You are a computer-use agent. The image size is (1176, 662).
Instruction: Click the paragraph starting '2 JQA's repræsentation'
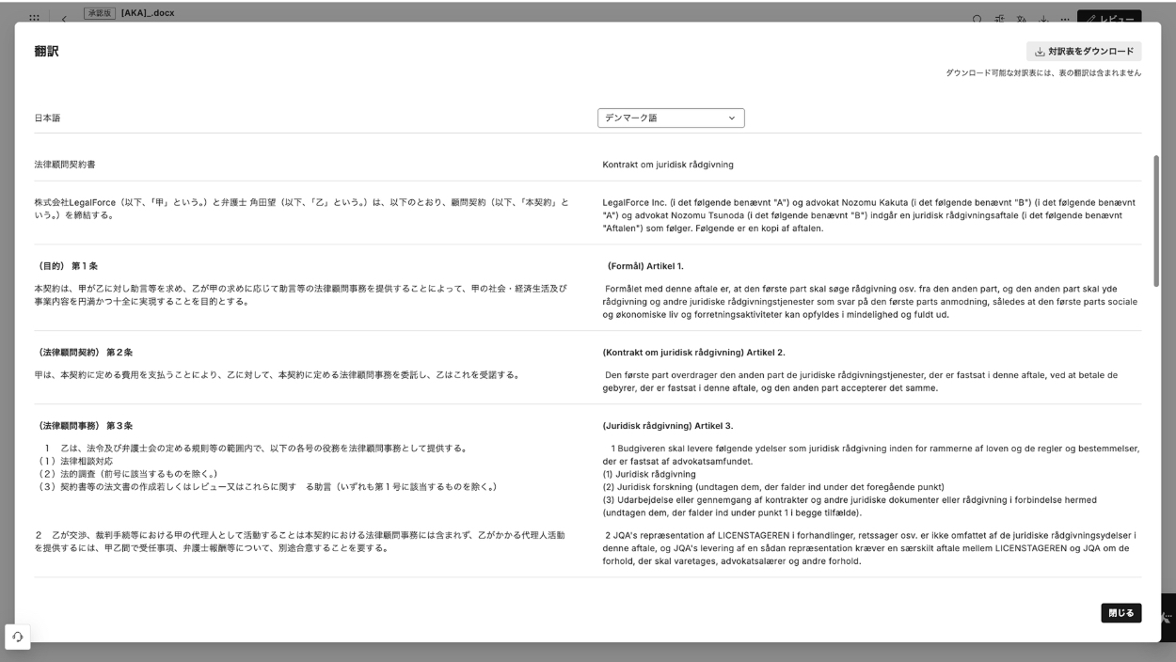pyautogui.click(x=869, y=548)
